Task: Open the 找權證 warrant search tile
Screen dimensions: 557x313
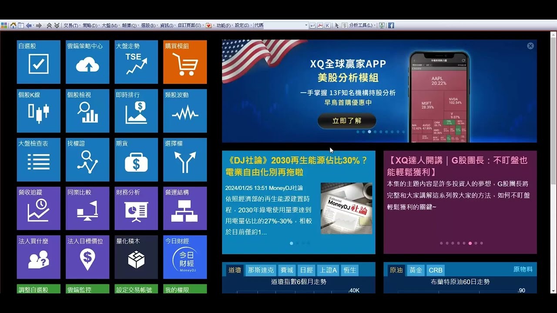Action: (x=87, y=160)
